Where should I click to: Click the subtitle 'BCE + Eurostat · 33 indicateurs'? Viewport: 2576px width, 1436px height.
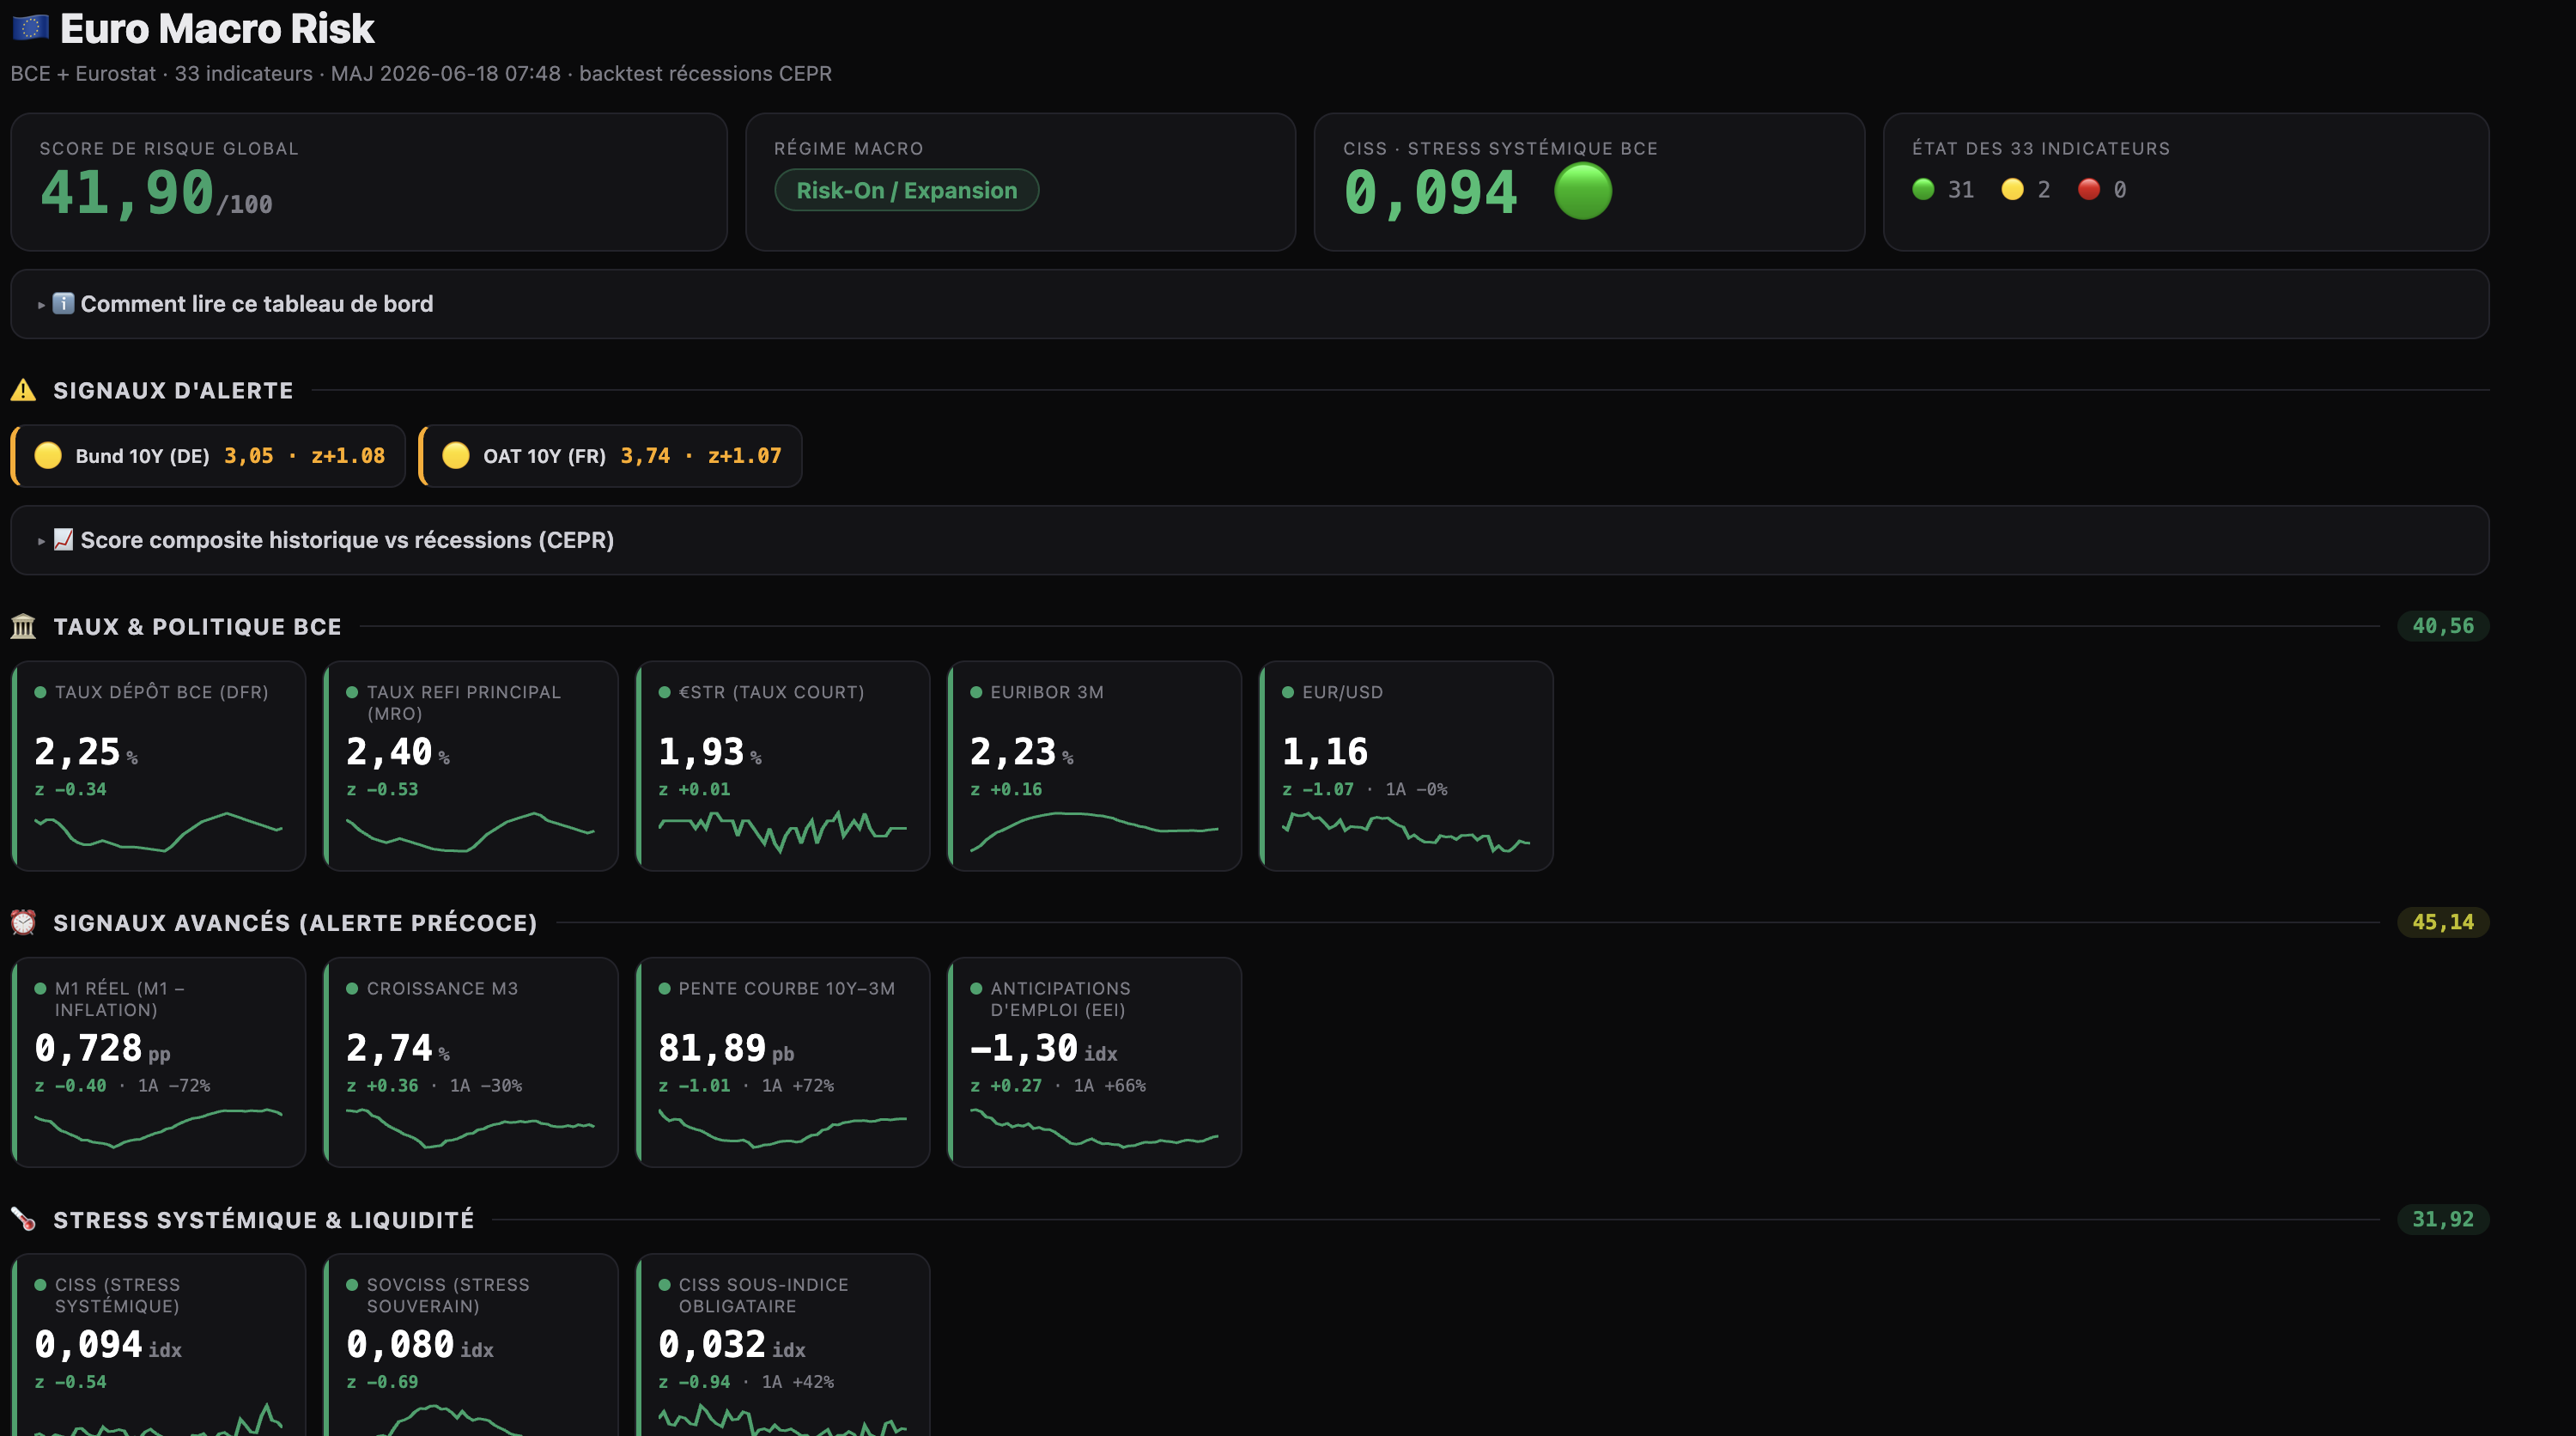162,74
